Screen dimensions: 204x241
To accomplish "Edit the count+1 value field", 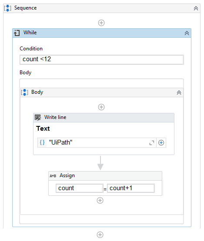I will point(131,188).
